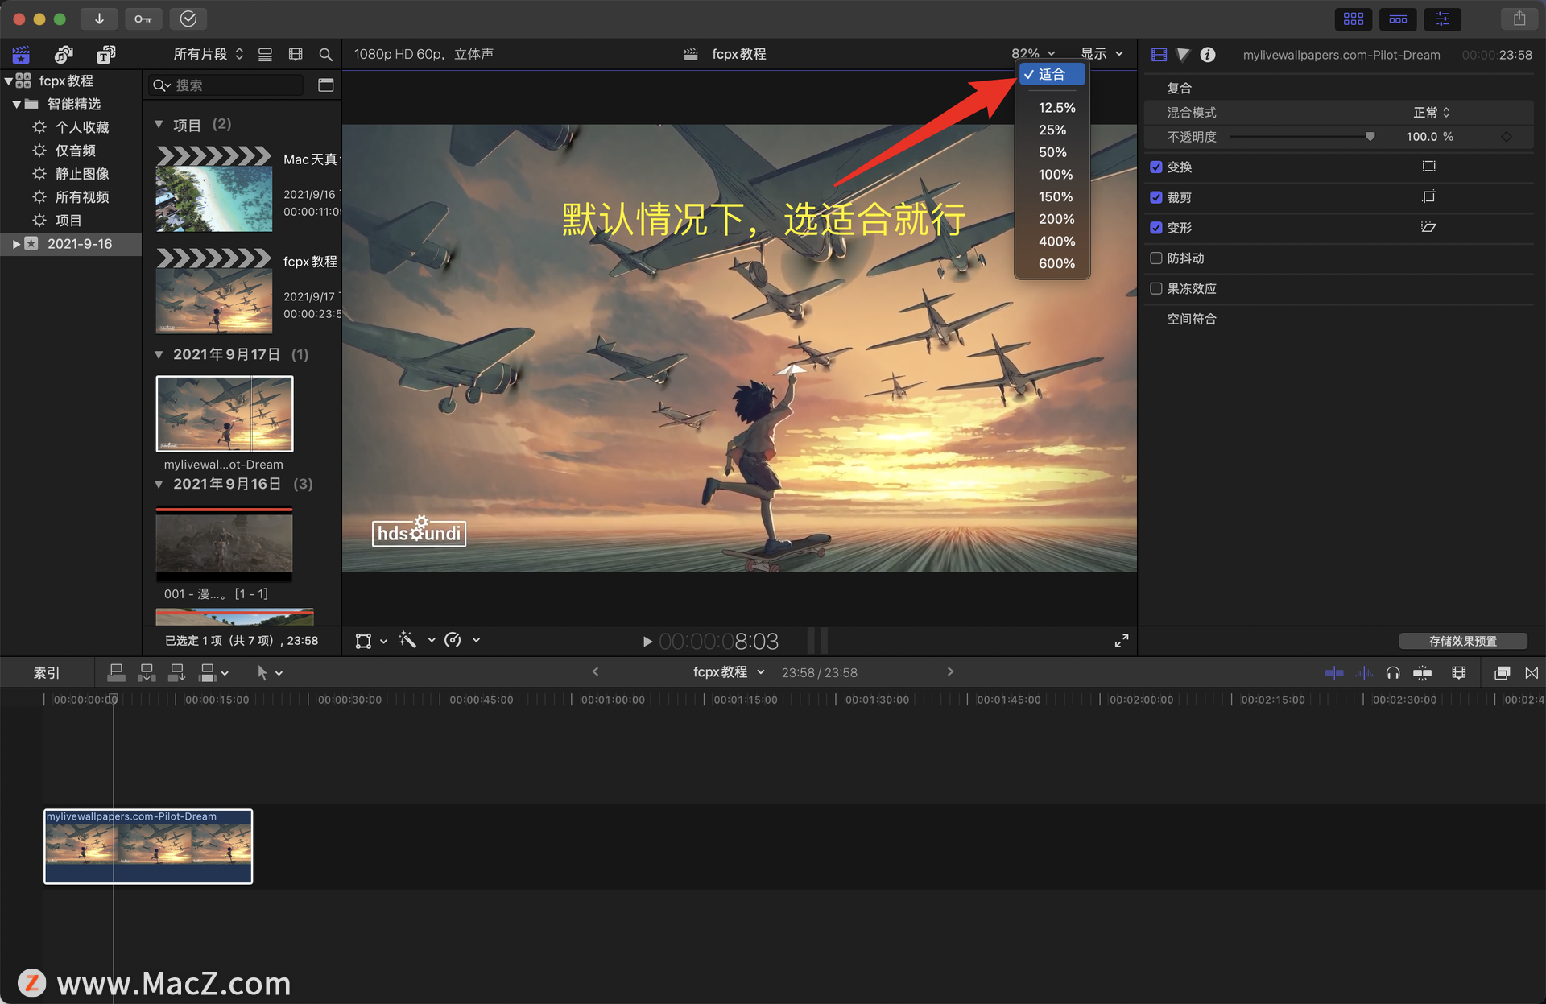Open viewer zoom 82% dropdown
The width and height of the screenshot is (1546, 1004).
pos(1033,53)
